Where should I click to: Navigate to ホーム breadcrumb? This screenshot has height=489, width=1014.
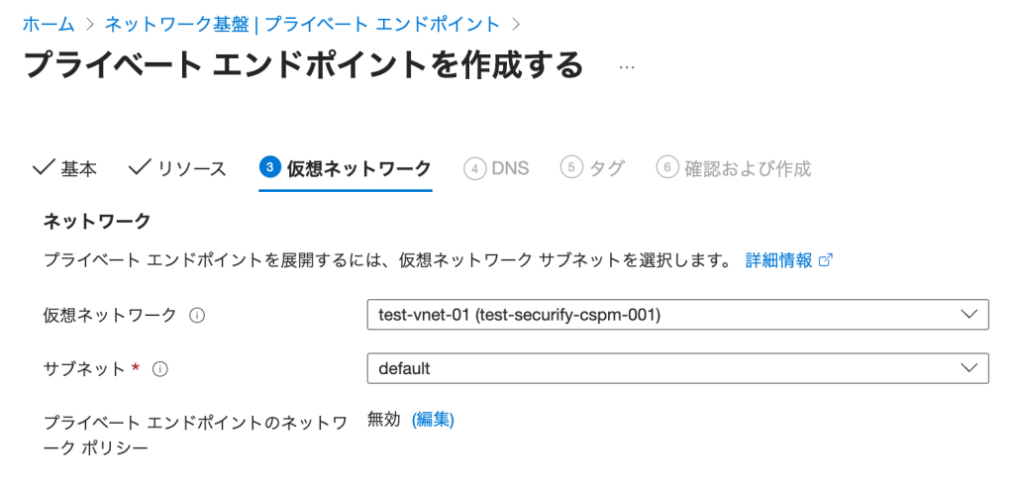coord(48,23)
